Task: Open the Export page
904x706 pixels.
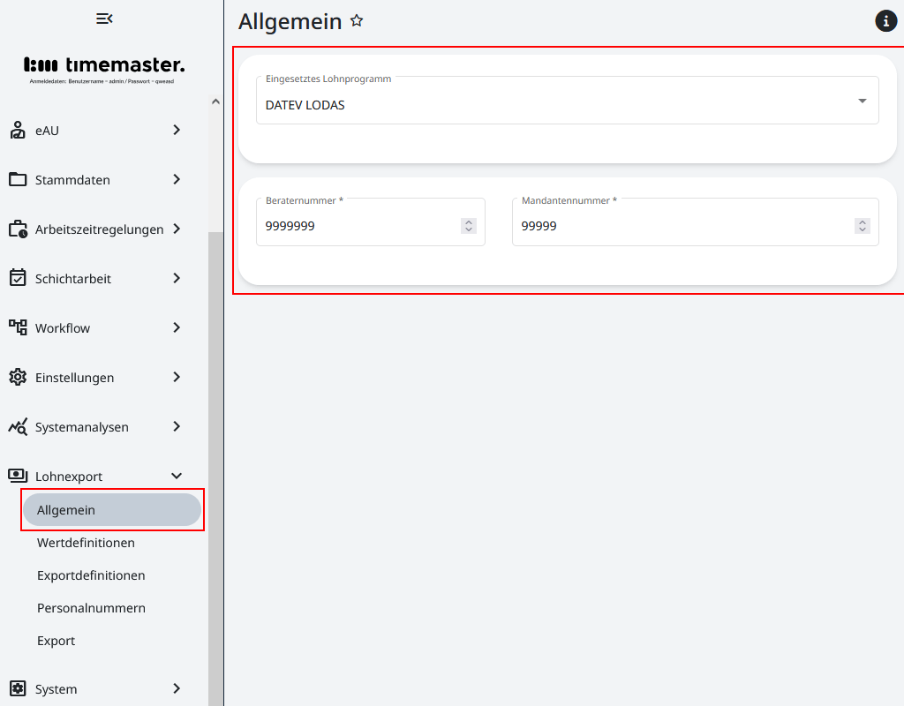Action: tap(56, 640)
